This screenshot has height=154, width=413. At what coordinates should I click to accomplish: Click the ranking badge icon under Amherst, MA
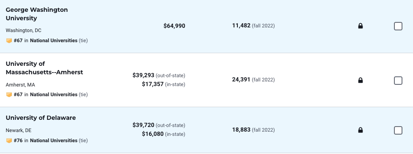[x=9, y=95]
